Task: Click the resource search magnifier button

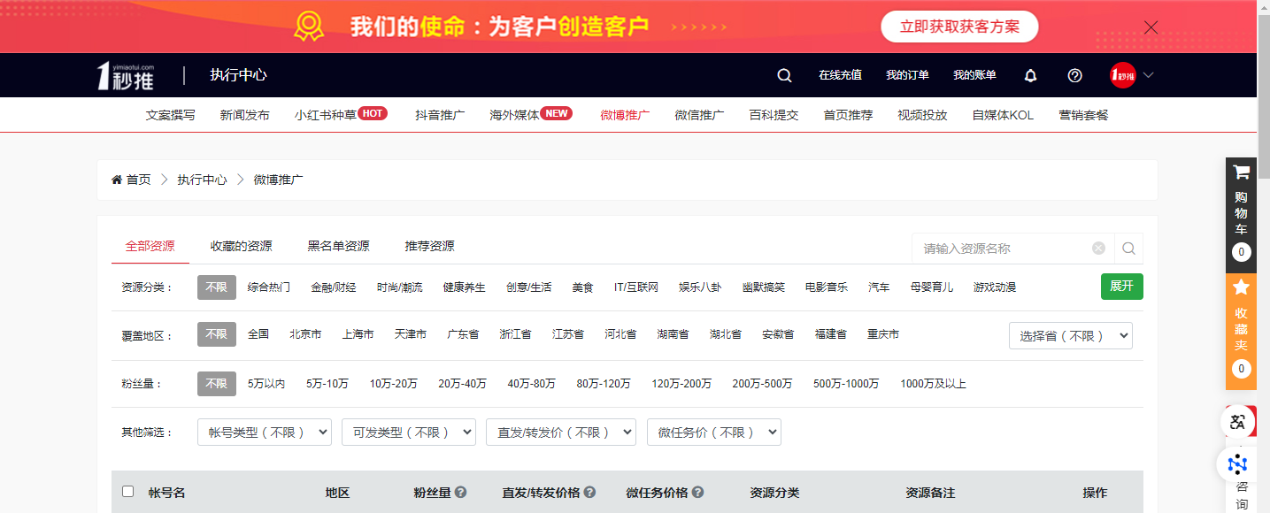Action: 1128,249
